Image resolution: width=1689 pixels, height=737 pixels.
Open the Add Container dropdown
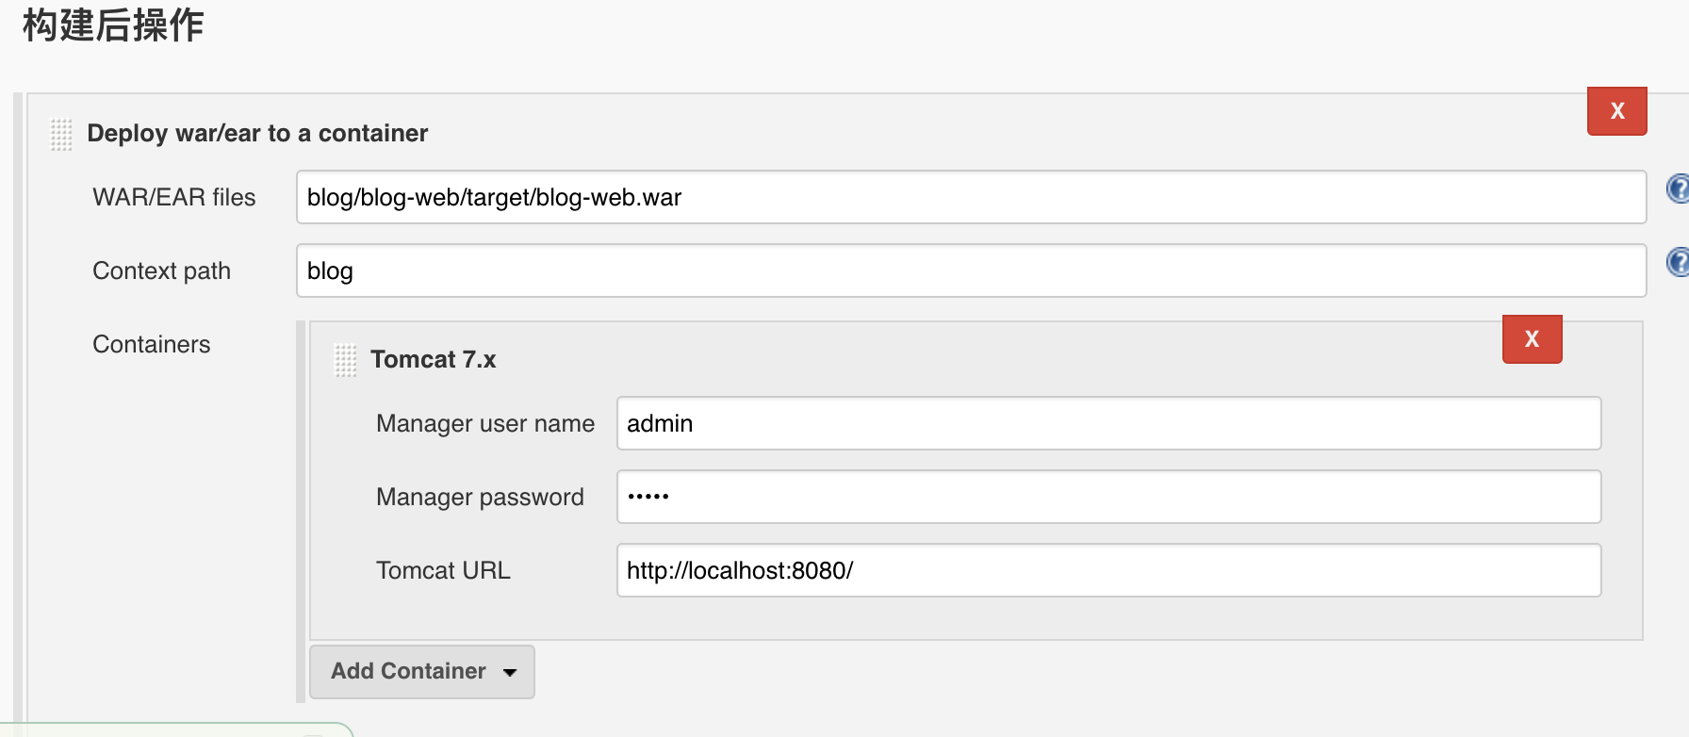[x=422, y=671]
